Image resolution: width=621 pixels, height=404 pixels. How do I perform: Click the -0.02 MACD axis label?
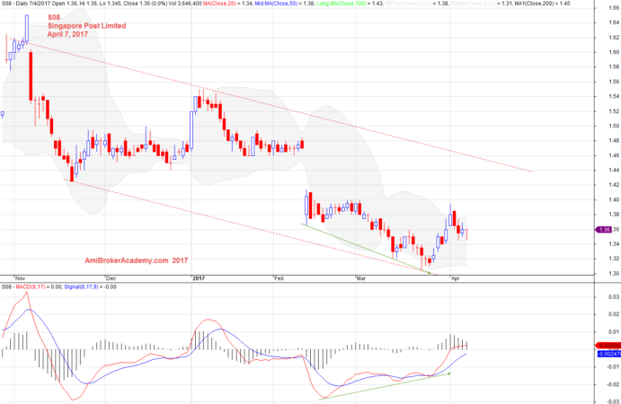(x=613, y=384)
